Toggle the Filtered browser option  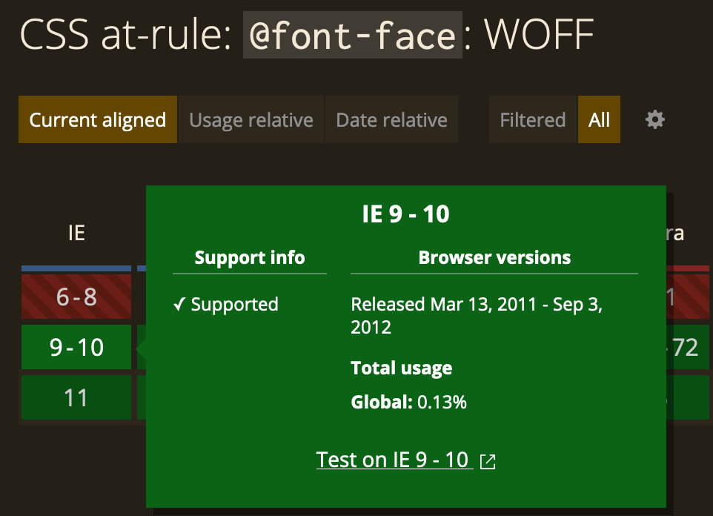coord(533,119)
